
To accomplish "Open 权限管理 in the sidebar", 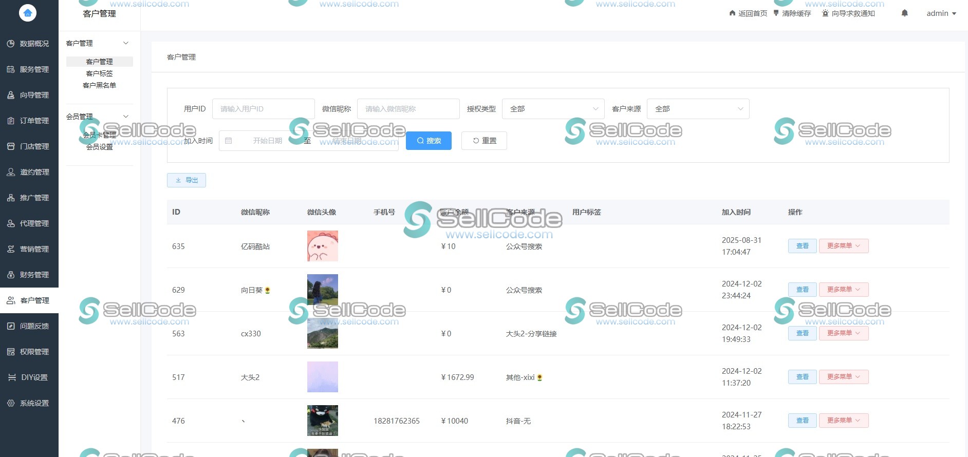I will tap(29, 352).
